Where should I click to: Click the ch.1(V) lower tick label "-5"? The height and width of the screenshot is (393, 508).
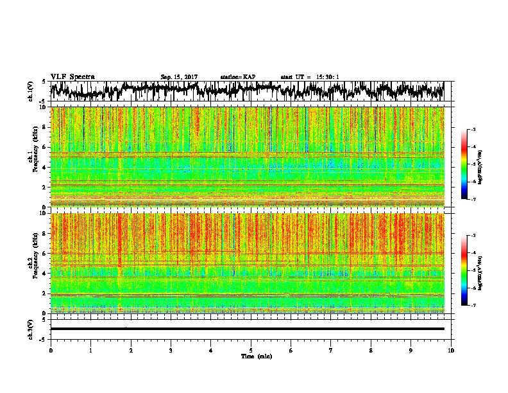click(43, 101)
